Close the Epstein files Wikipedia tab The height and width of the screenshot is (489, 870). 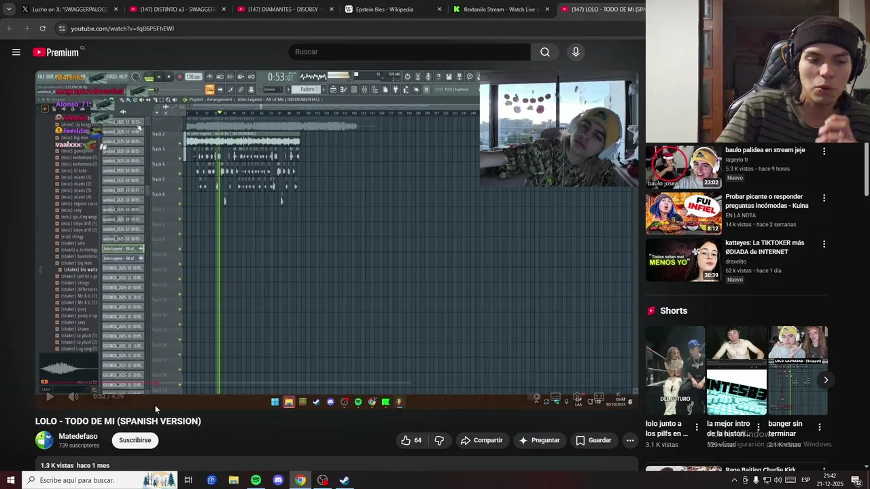(439, 10)
